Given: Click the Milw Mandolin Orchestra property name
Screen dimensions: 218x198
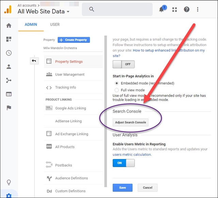Looking at the screenshot, I should click(x=60, y=48).
